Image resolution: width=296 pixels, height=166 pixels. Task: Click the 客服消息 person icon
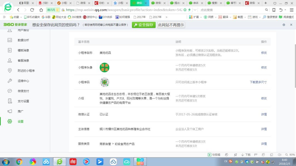(10, 60)
